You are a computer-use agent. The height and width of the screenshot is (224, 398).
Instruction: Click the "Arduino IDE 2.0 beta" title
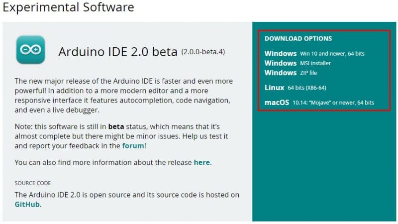(118, 52)
